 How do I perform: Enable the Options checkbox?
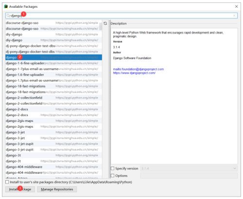pyautogui.click(x=112, y=176)
